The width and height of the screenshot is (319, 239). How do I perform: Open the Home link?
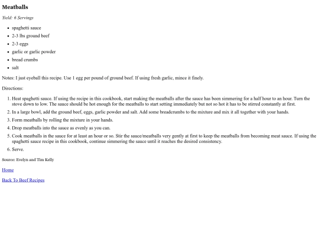pyautogui.click(x=8, y=170)
